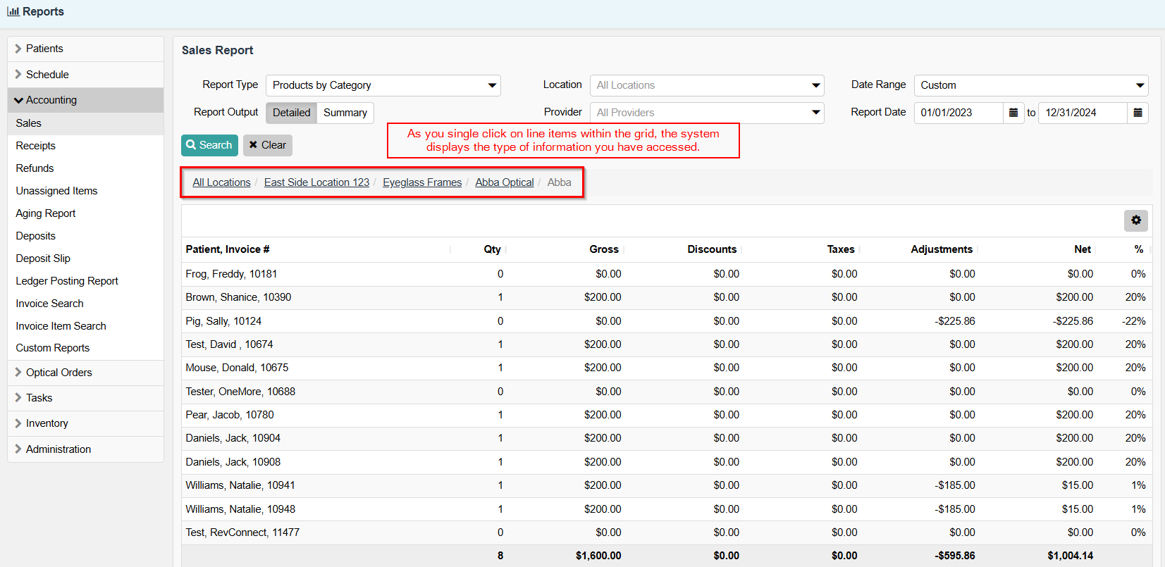Screen dimensions: 1165x567
Task: Click the report start date field
Action: pos(958,113)
